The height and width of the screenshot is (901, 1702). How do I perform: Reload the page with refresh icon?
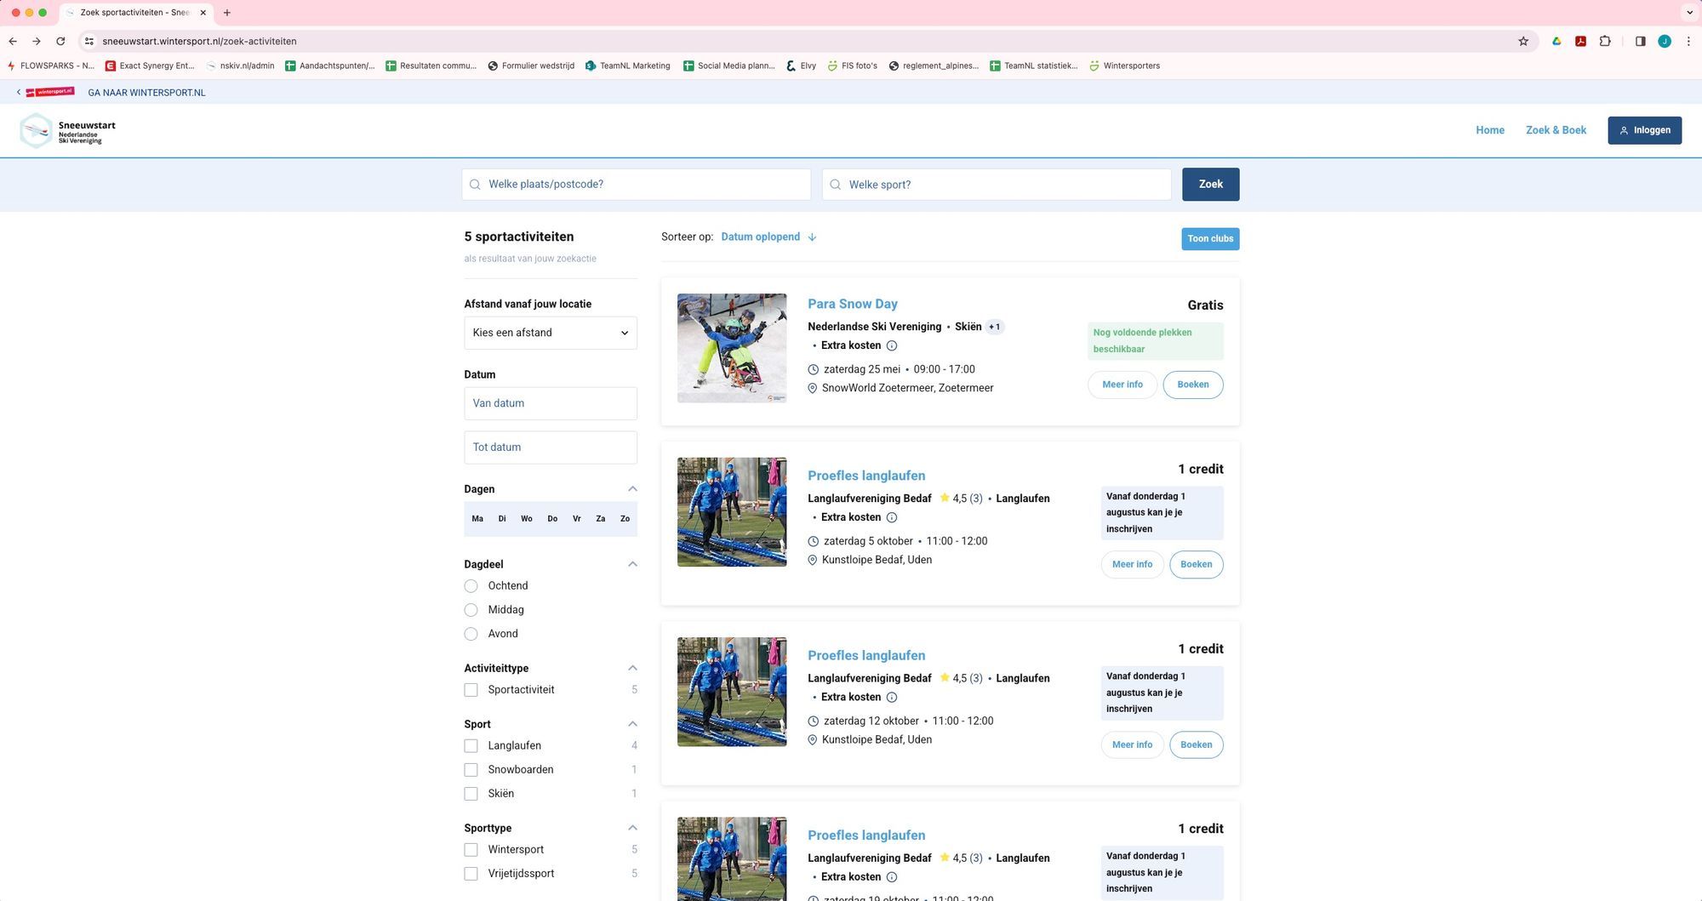coord(60,41)
